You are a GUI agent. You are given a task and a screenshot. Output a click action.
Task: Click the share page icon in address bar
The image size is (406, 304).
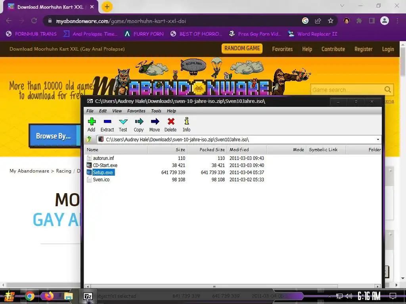(318, 21)
